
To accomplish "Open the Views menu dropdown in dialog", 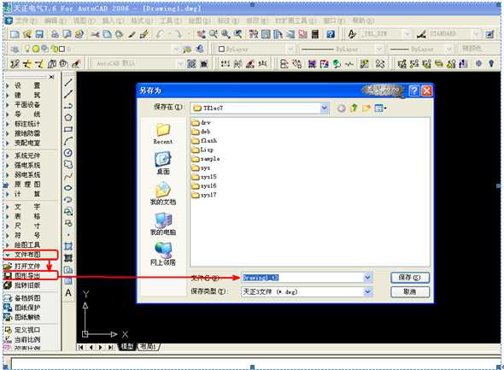I will (380, 109).
